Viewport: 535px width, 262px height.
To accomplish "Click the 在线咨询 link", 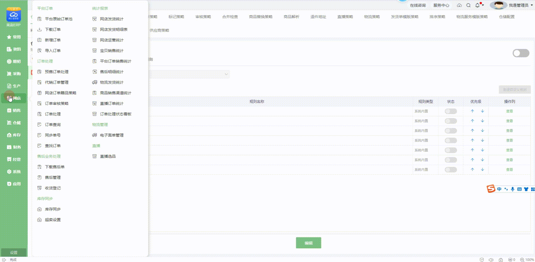I will [x=418, y=5].
